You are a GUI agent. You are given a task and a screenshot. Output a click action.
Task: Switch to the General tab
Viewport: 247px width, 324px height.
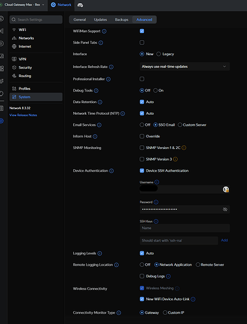pyautogui.click(x=80, y=19)
